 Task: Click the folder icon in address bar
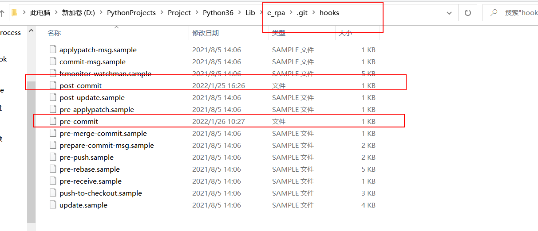click(x=15, y=13)
